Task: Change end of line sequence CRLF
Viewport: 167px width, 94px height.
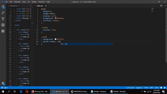Action: tap(151, 88)
